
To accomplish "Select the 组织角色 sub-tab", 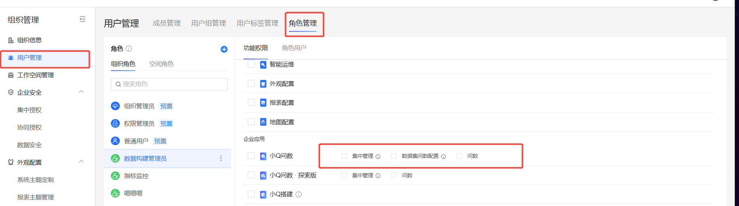I will pyautogui.click(x=123, y=64).
